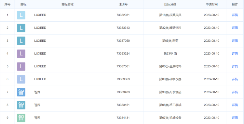The image size is (244, 124).
Task: Click the LUXEED trademark icon in row 1
Action: (x=21, y=15)
